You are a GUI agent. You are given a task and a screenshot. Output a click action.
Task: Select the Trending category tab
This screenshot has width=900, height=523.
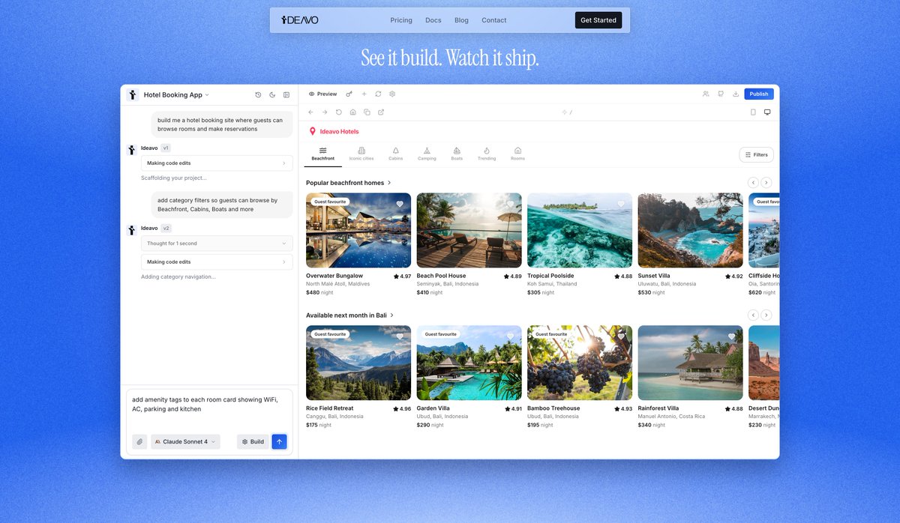[x=487, y=154]
